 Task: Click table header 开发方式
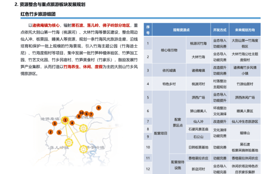[x=220, y=30]
